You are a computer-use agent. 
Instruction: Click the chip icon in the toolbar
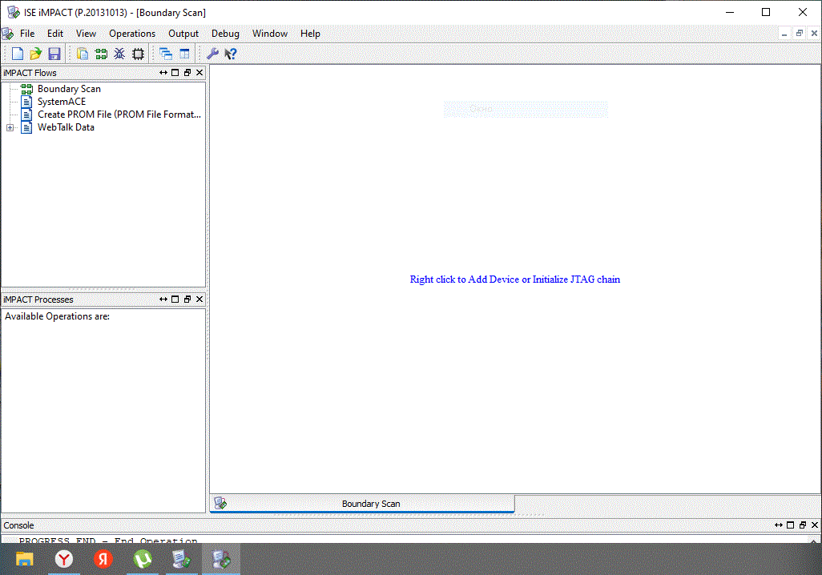click(x=138, y=54)
